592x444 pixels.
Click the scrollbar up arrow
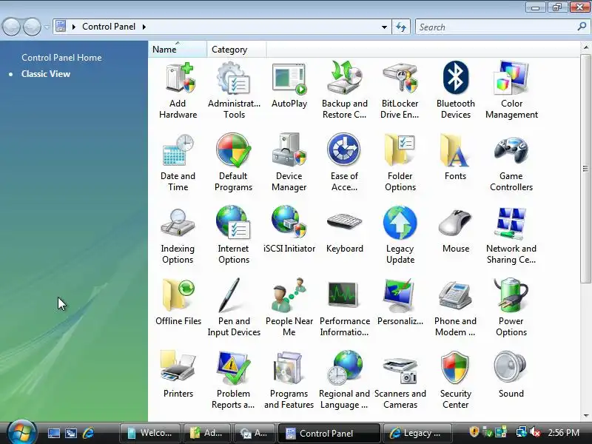pos(586,47)
